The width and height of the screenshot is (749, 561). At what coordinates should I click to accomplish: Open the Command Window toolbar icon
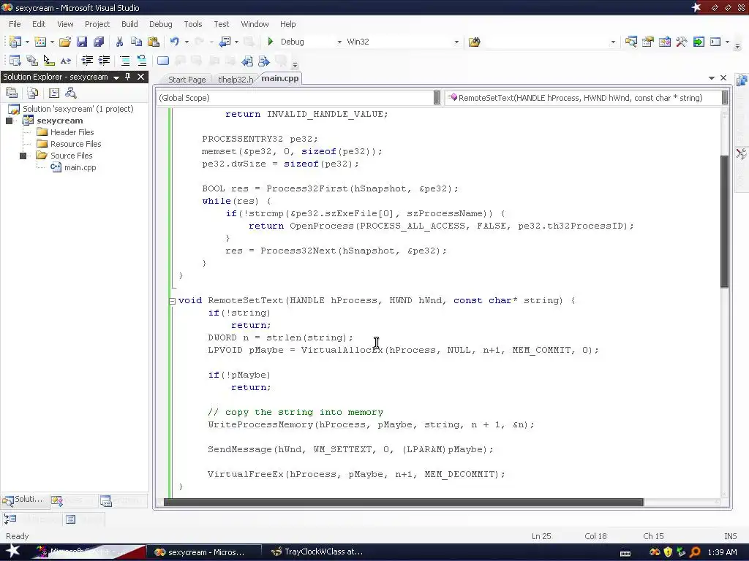click(x=715, y=42)
